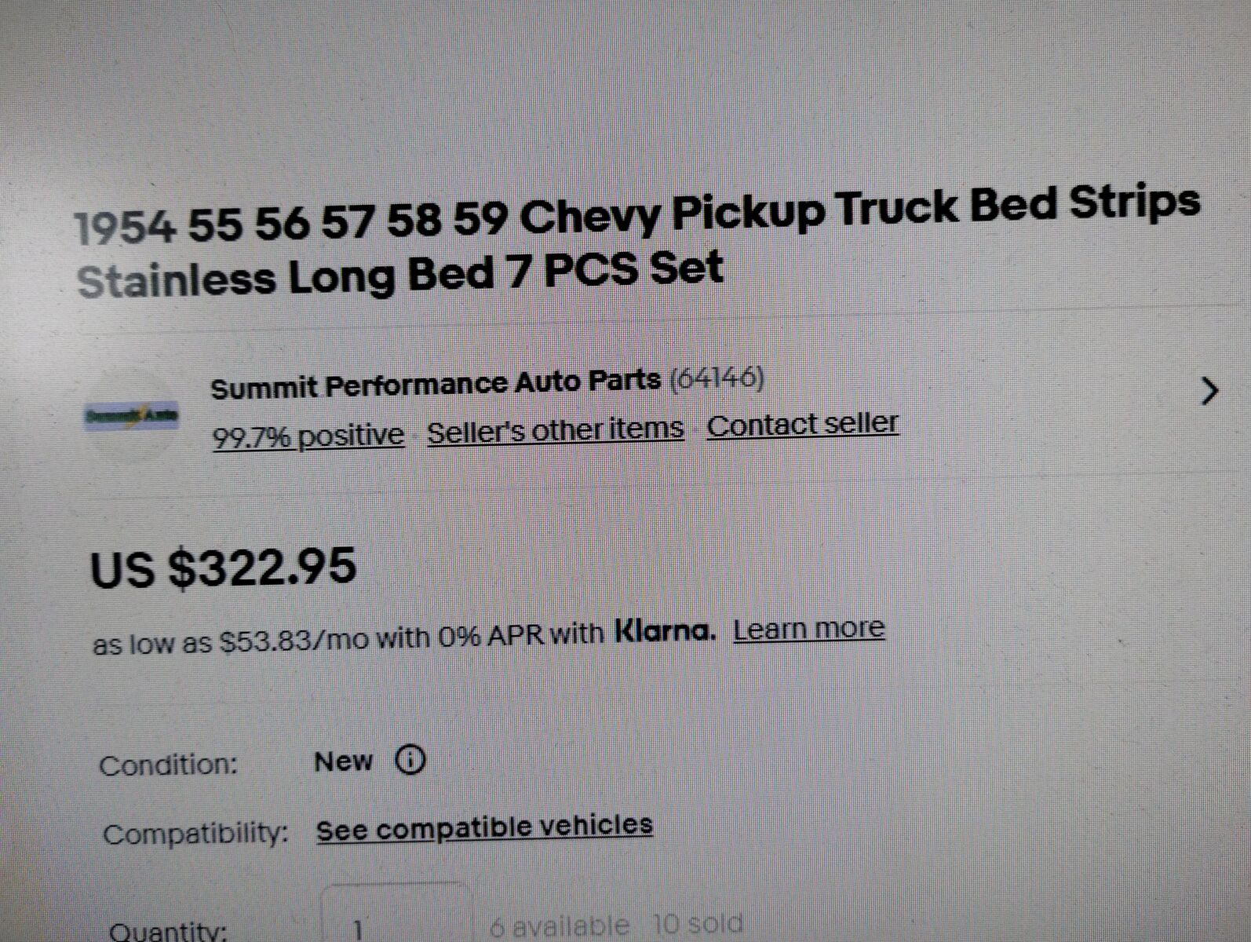The height and width of the screenshot is (942, 1251).
Task: Click the Condition label
Action: 168,765
